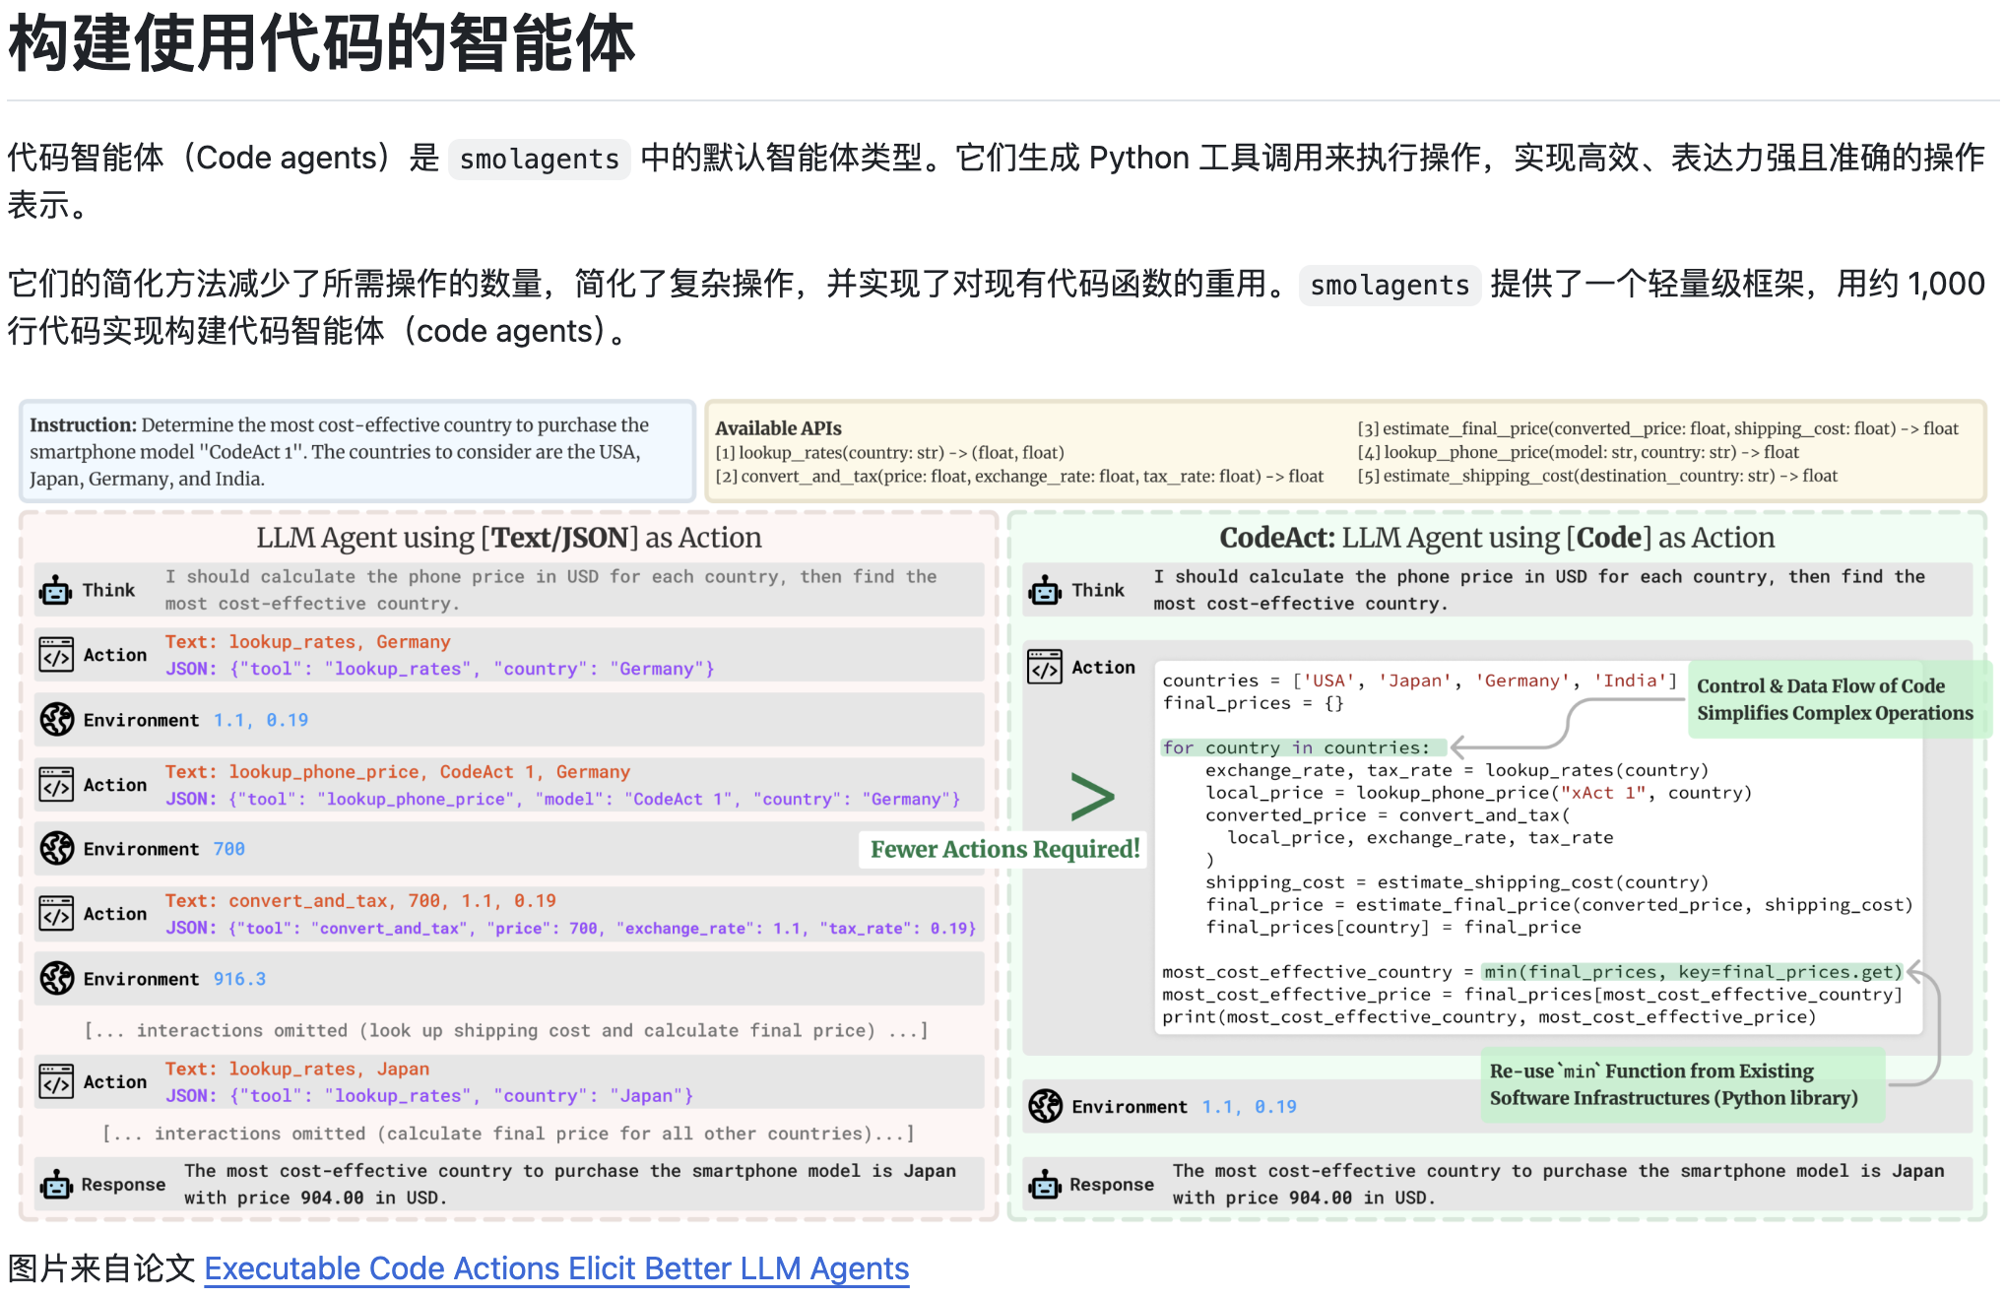Screen dimensions: 2005x1298
Task: Click the green greater-than comparison symbol
Action: click(1092, 797)
